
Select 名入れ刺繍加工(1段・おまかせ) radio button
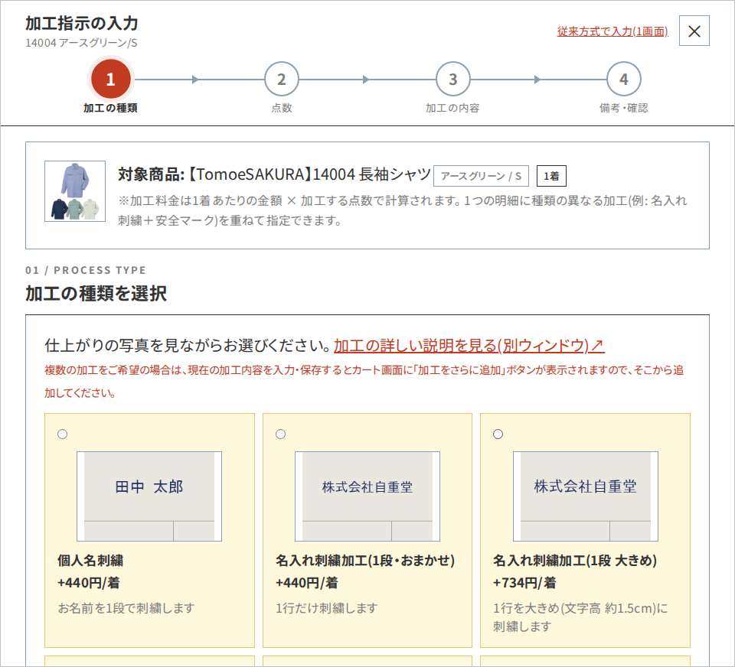pos(281,434)
